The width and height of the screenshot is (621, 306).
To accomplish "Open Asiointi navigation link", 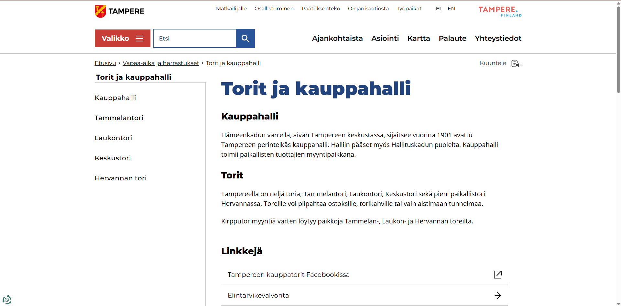I will [x=385, y=39].
